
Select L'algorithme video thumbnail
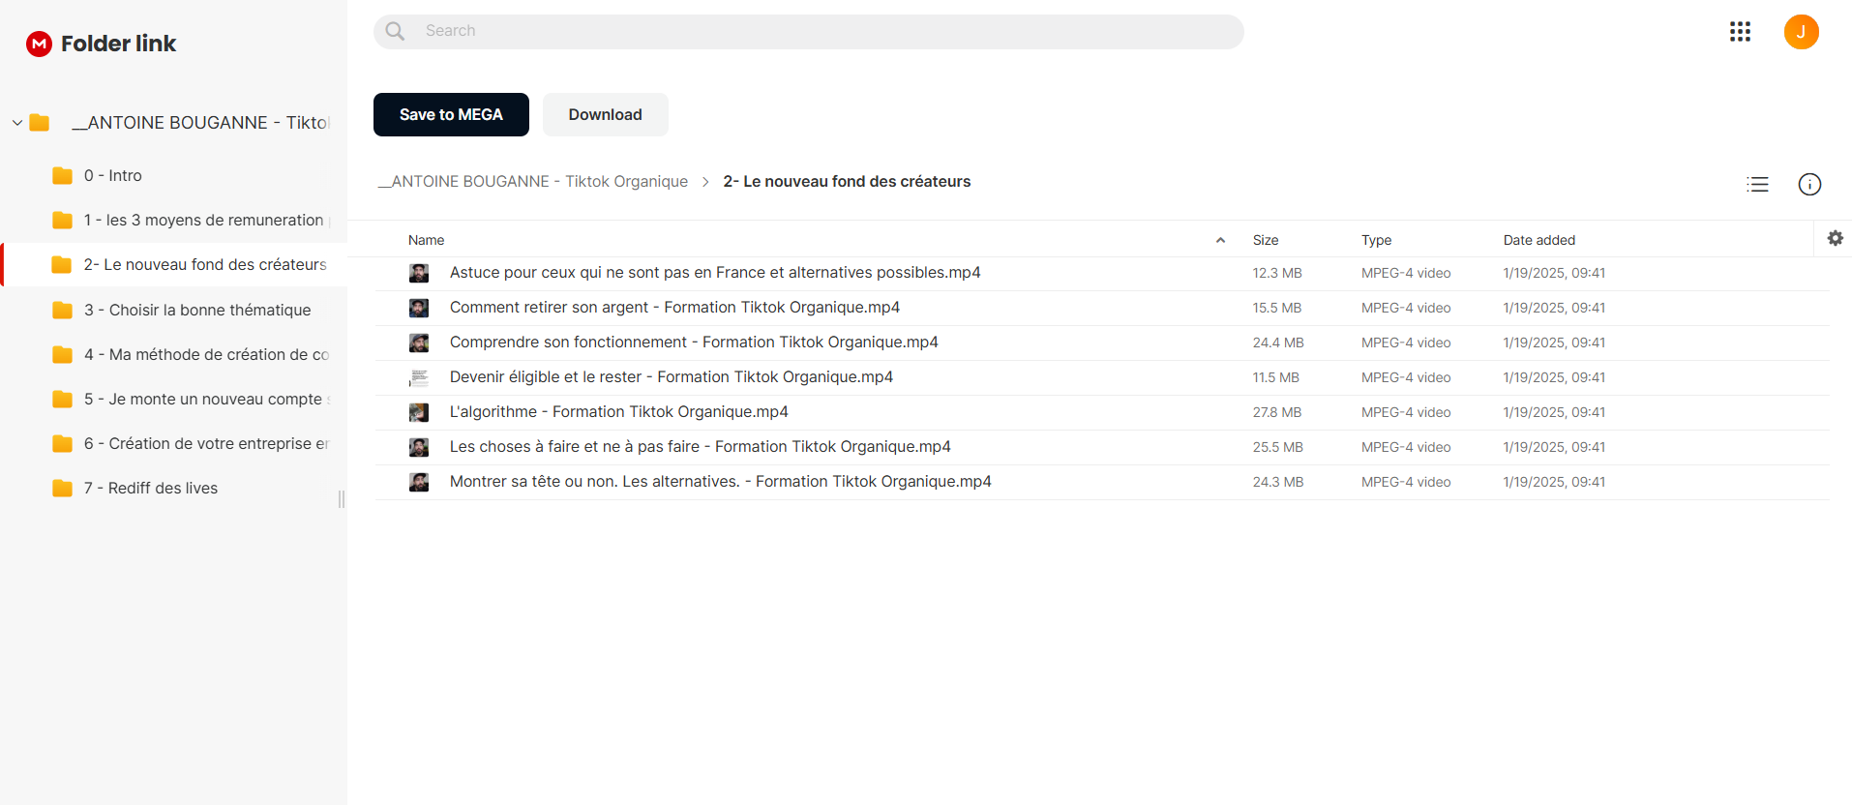(419, 412)
